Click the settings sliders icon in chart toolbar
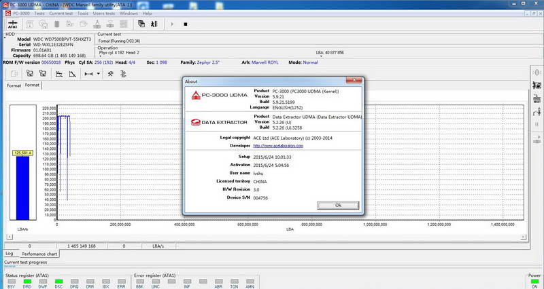The height and width of the screenshot is (289, 544). point(123,74)
